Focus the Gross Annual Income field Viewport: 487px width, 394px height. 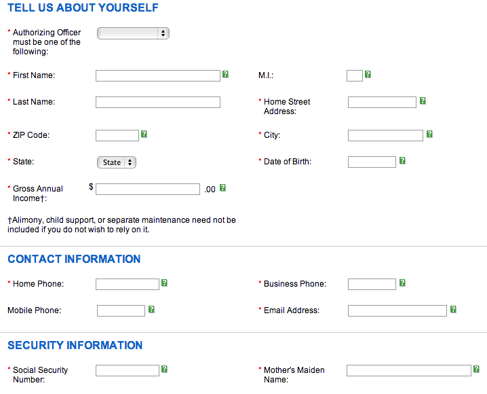(x=148, y=189)
